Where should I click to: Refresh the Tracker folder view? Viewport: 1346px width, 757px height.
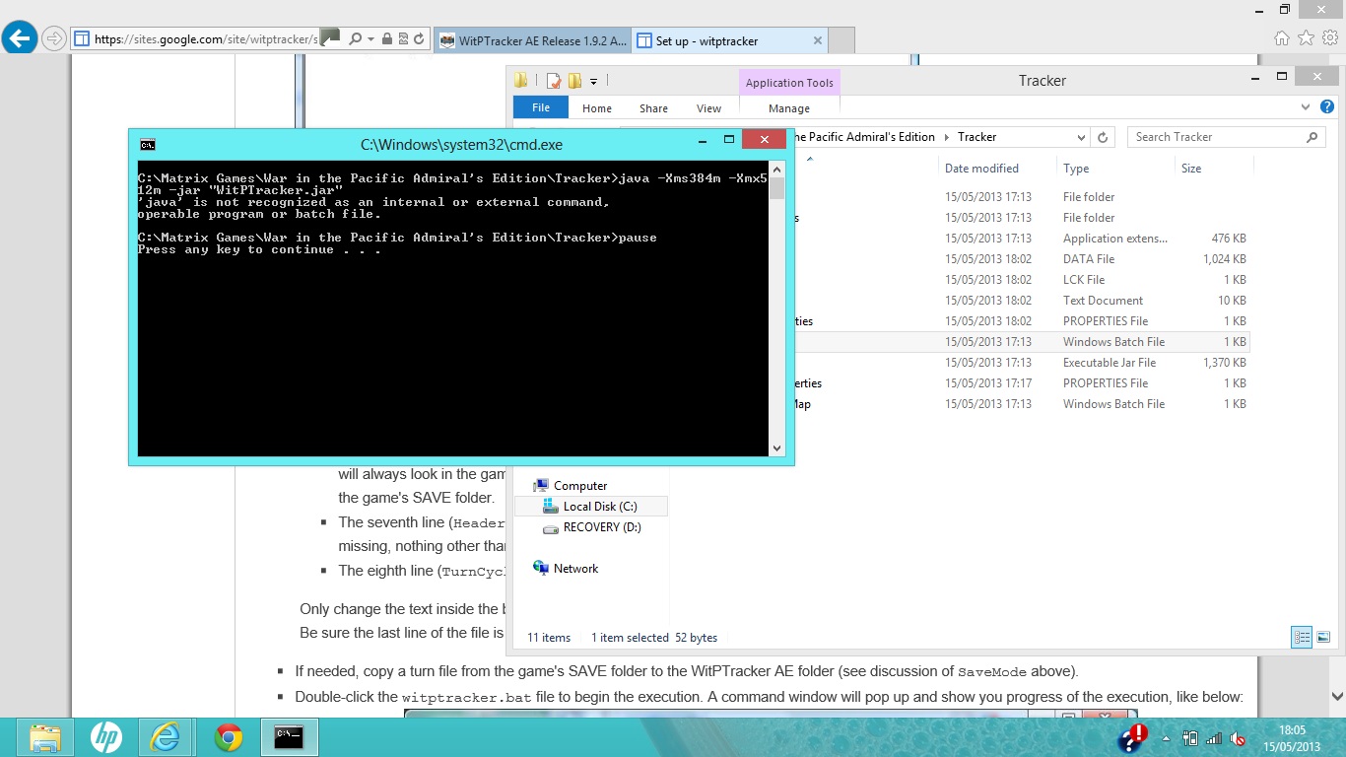[1104, 137]
